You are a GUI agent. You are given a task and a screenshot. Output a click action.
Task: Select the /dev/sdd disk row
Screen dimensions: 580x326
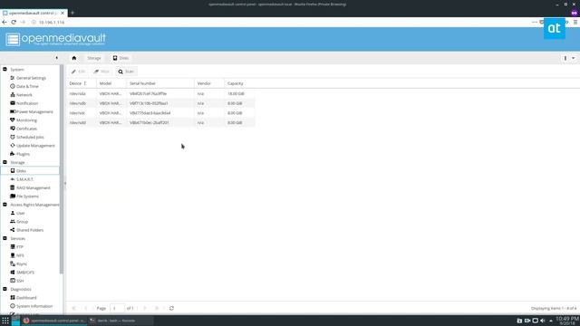point(161,123)
